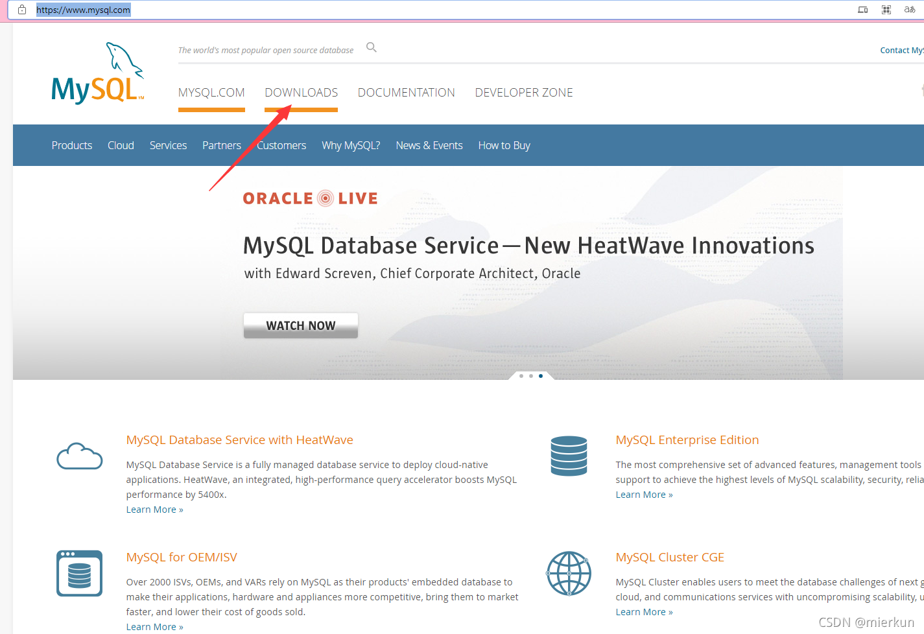Click the globe icon for MySQL Cluster CGE
The image size is (924, 634).
tap(569, 573)
